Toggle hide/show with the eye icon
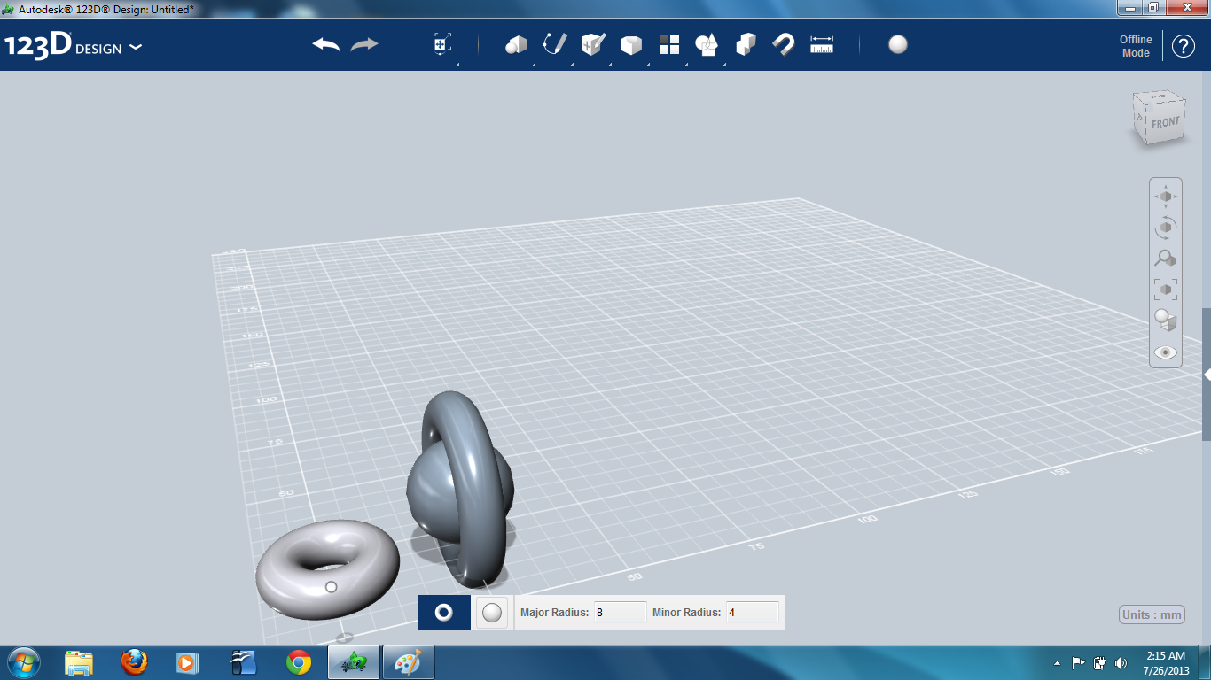Screen dimensions: 1211x680 pos(1165,352)
